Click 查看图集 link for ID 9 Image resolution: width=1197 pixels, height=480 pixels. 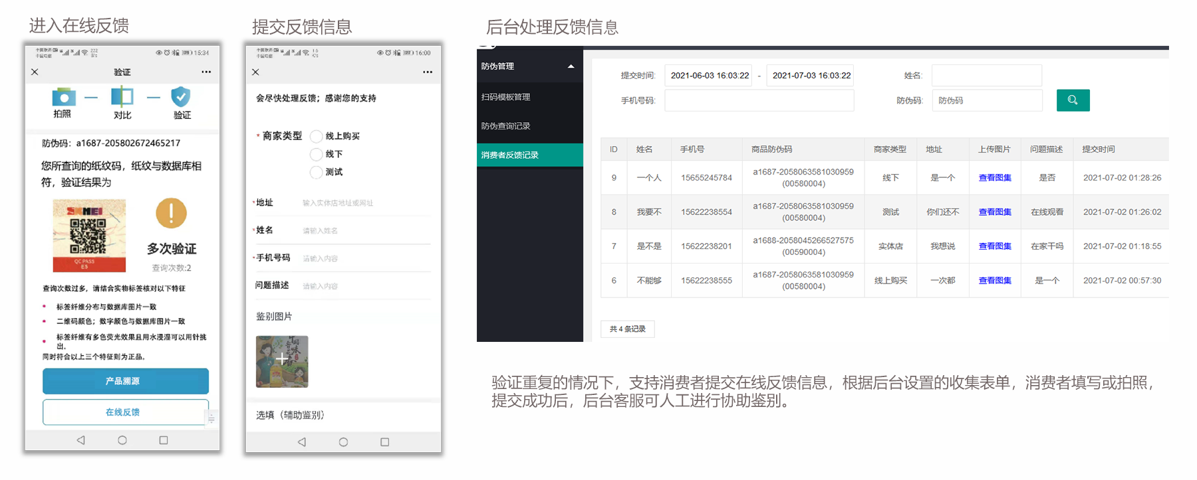tap(995, 178)
